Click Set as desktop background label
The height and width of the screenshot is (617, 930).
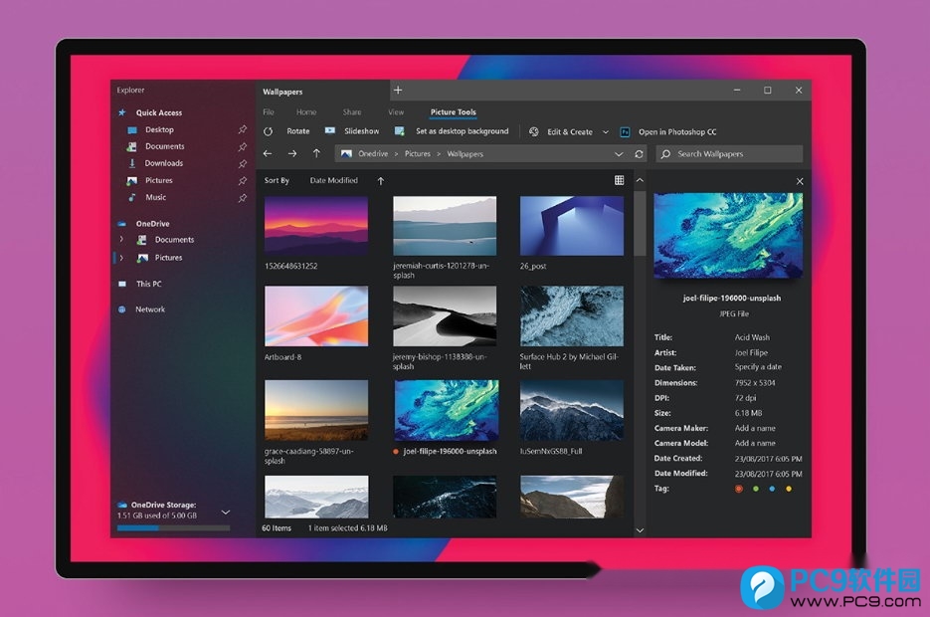point(463,131)
